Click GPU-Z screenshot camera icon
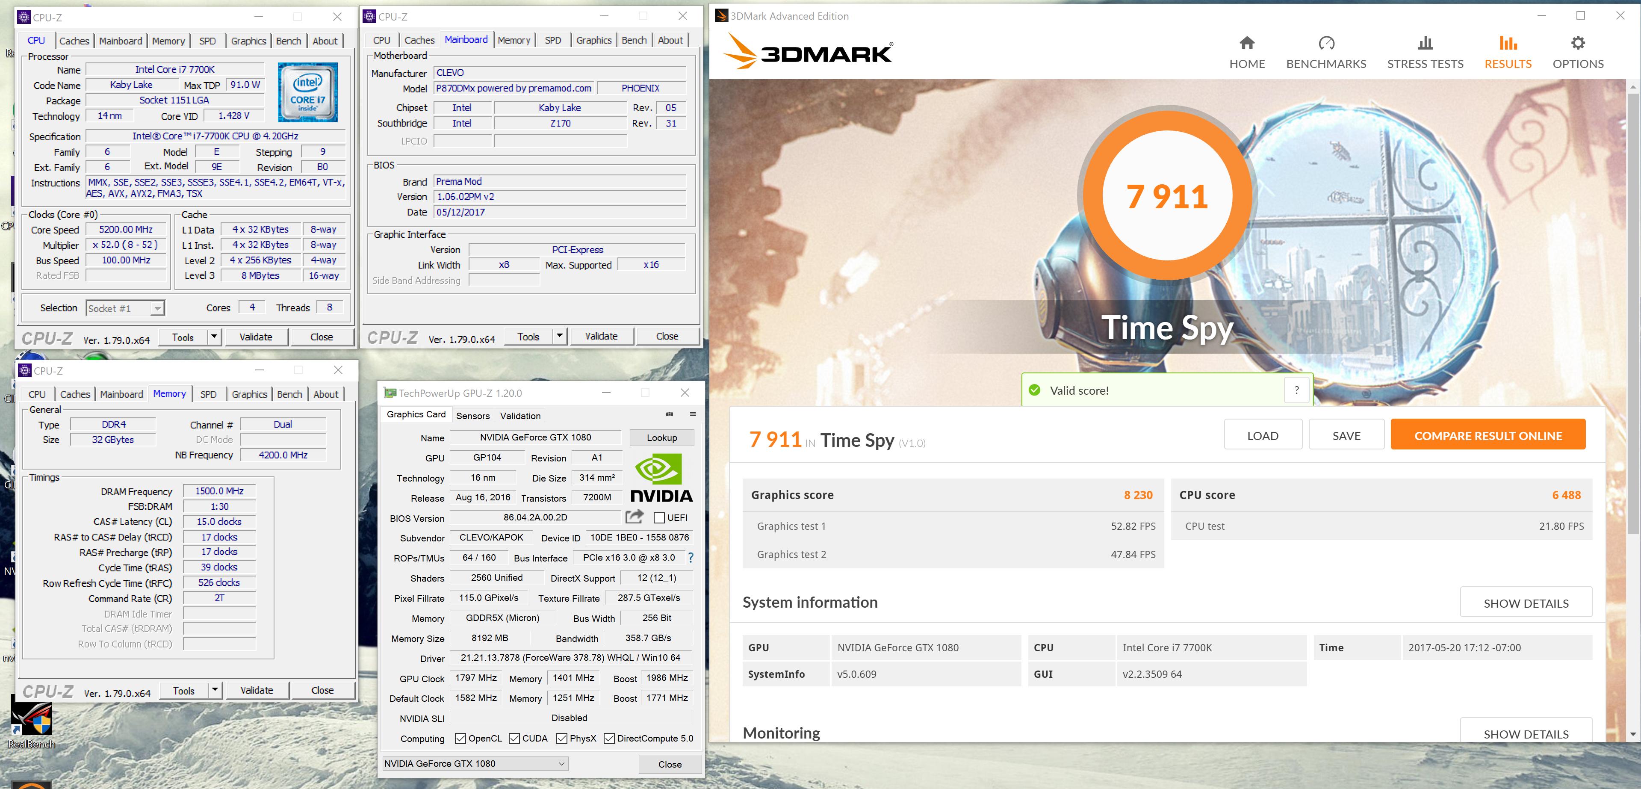Image resolution: width=1641 pixels, height=789 pixels. pyautogui.click(x=670, y=414)
